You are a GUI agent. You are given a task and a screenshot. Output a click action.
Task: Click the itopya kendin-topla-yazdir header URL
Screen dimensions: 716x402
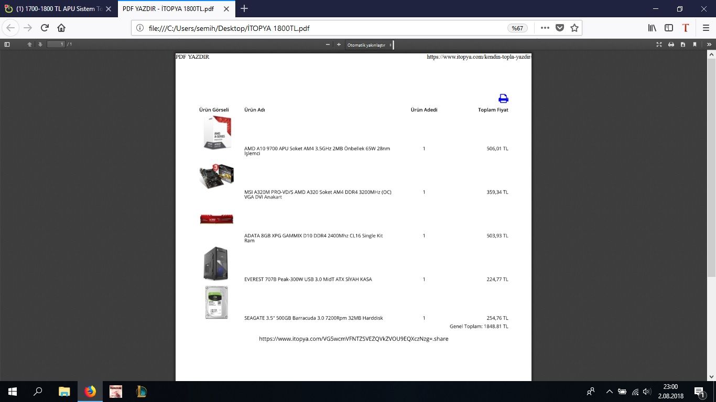[479, 57]
